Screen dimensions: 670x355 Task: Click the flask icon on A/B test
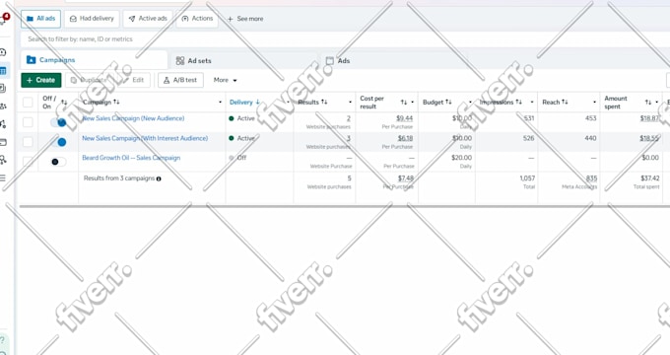(167, 80)
